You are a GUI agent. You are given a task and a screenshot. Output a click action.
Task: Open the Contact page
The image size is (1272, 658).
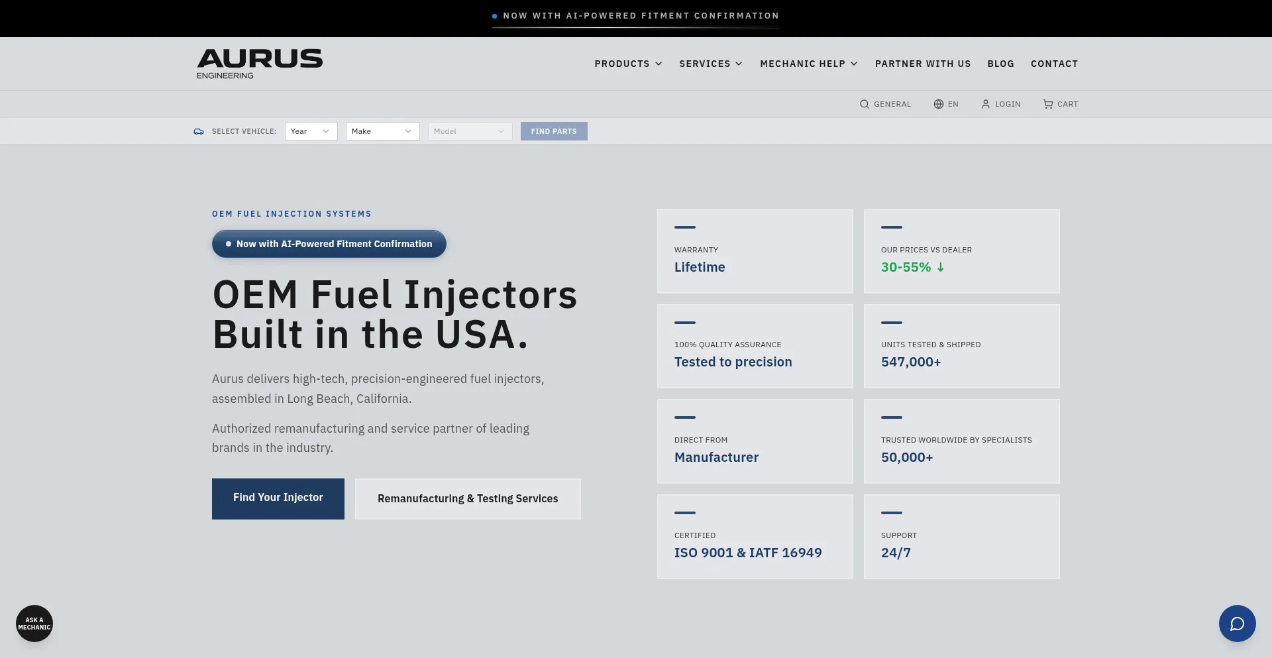coord(1055,64)
